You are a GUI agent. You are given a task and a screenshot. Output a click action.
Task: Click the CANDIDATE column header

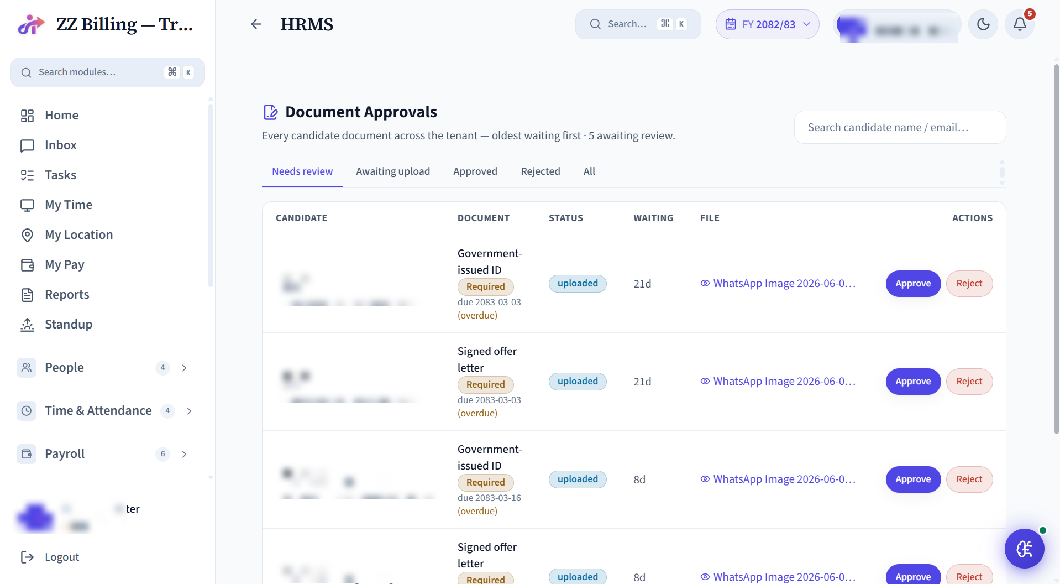301,218
